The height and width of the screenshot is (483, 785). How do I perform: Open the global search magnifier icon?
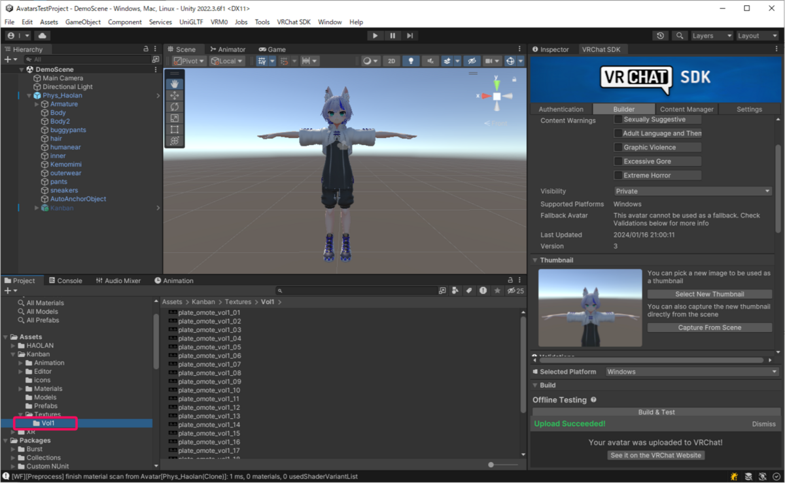click(680, 36)
